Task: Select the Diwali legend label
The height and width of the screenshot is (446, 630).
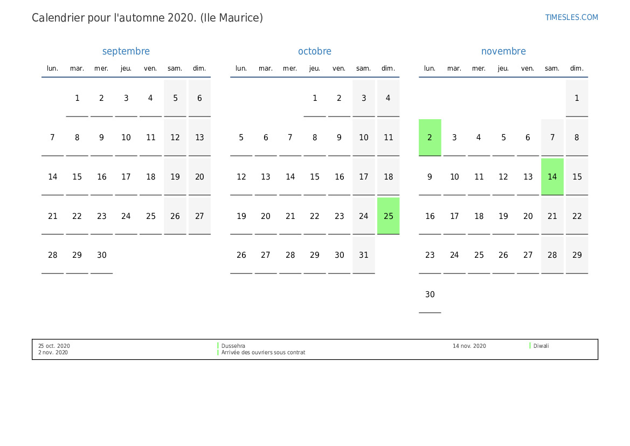Action: point(541,346)
